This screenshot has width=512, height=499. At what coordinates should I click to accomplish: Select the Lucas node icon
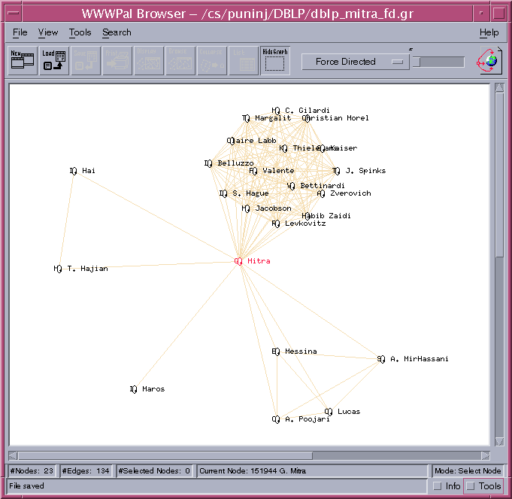pos(329,412)
